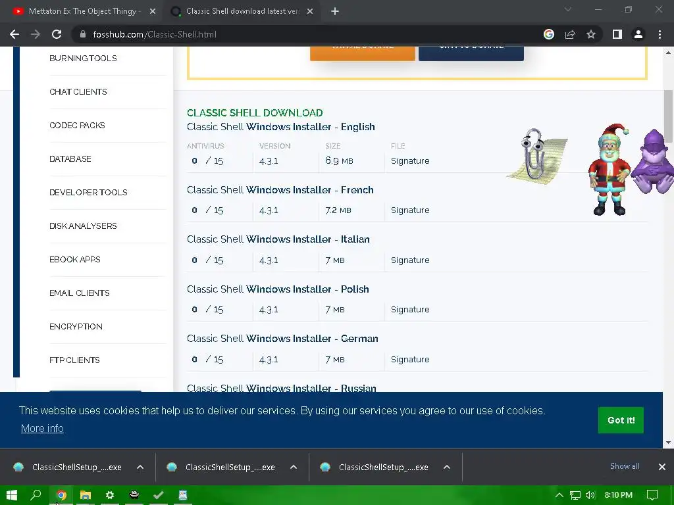
Task: Expand options for second ClassicShellSetup download
Action: (294, 467)
